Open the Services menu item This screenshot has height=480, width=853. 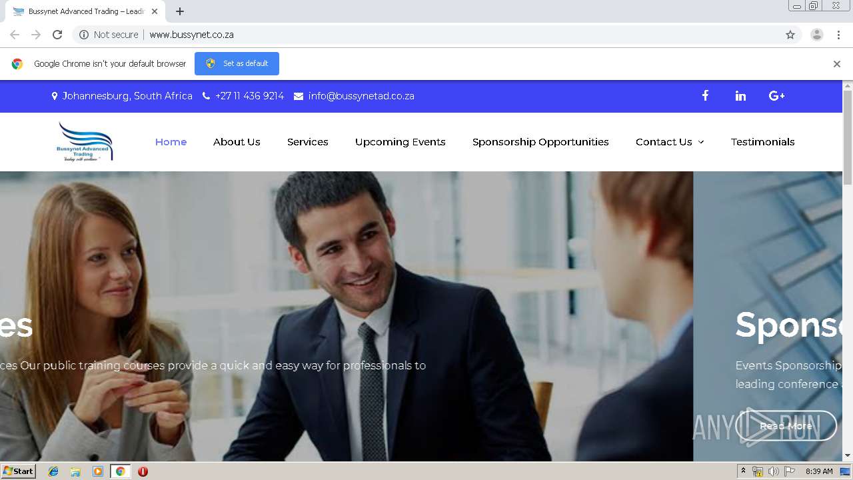click(x=308, y=142)
